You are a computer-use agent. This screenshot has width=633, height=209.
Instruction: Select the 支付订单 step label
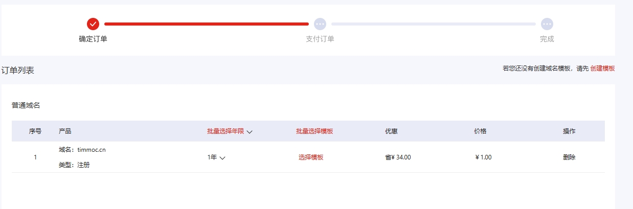320,39
